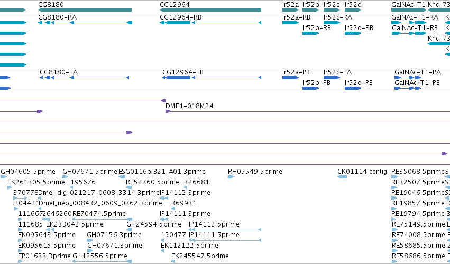
Task: Click the EK112122.5prime EST label
Action: click(x=189, y=246)
